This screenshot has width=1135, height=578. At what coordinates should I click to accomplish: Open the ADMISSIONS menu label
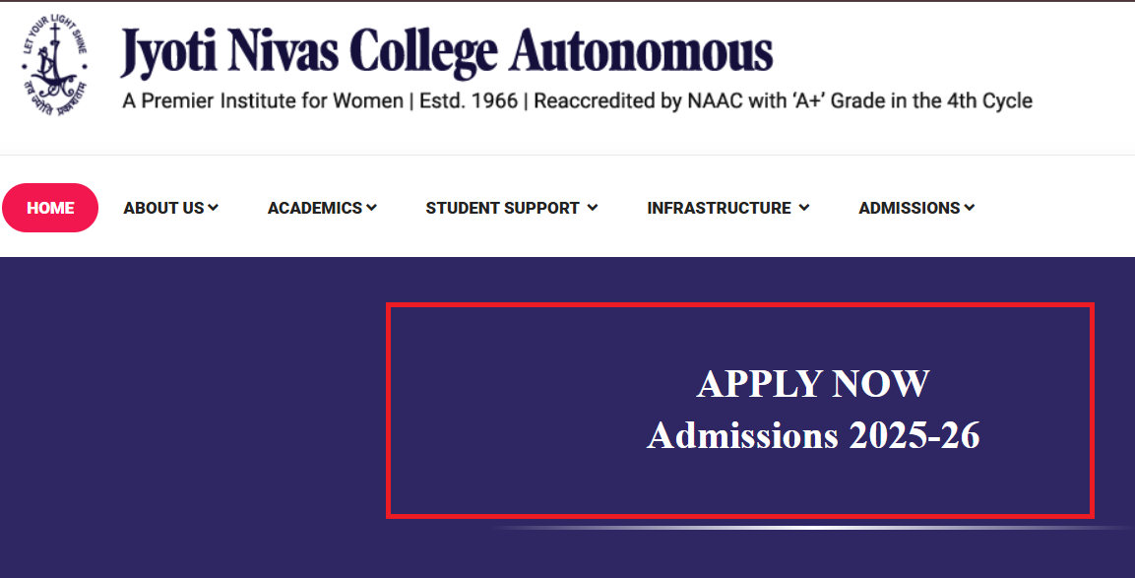pyautogui.click(x=910, y=208)
